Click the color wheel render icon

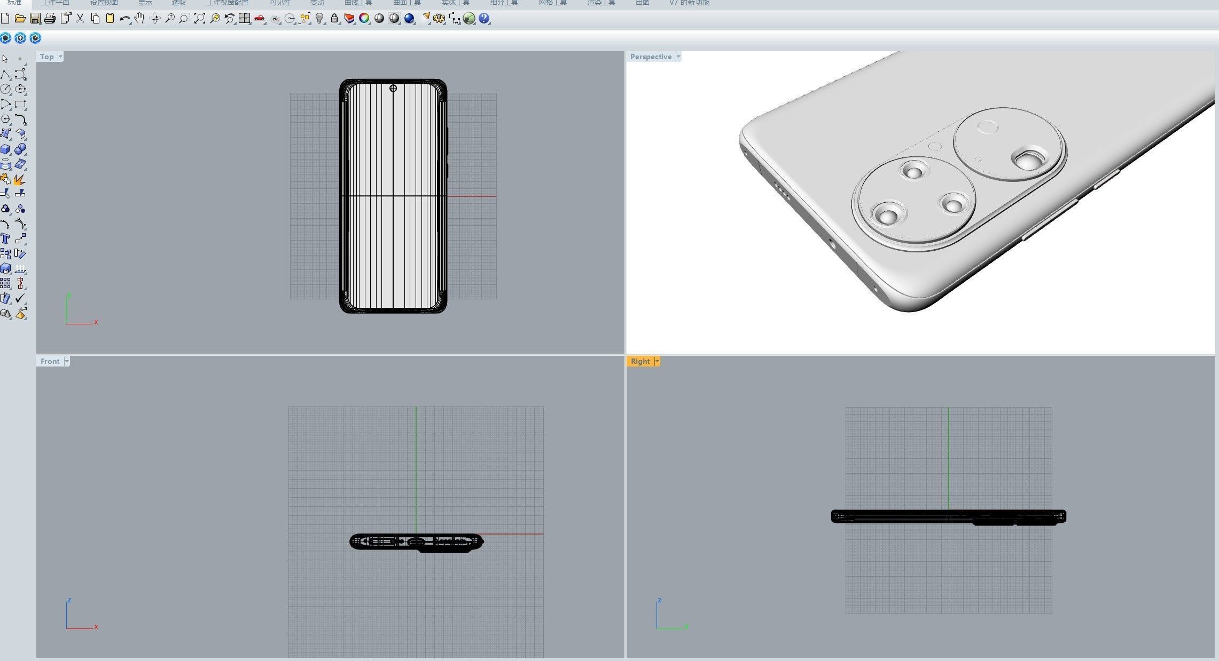(364, 19)
